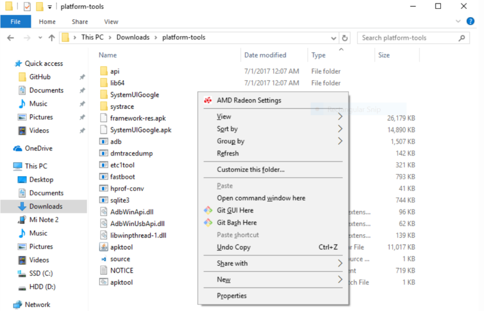This screenshot has width=484, height=311.
Task: Select the AdbWinApi.dll file
Action: point(132,212)
